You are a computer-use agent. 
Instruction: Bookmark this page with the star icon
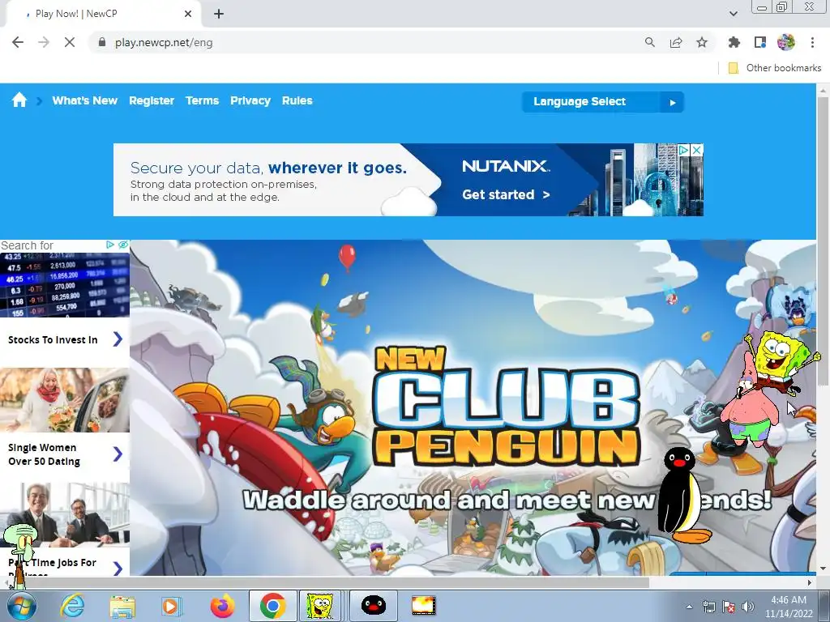(x=702, y=42)
